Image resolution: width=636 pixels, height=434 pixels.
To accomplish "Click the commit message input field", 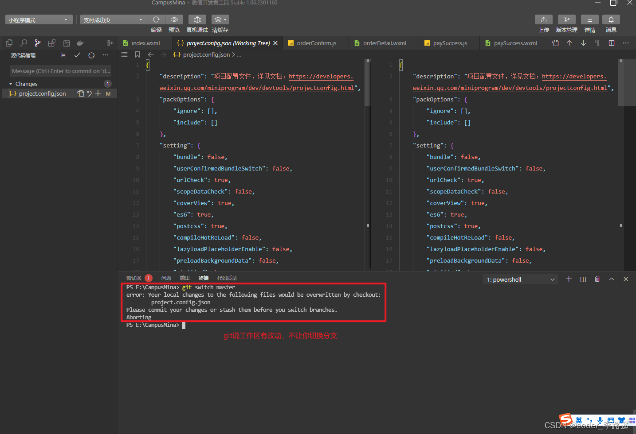I will click(x=61, y=71).
